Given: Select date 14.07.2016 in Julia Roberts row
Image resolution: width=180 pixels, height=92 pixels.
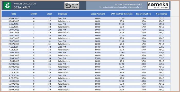Looking at the screenshot, I should (x=14, y=33).
